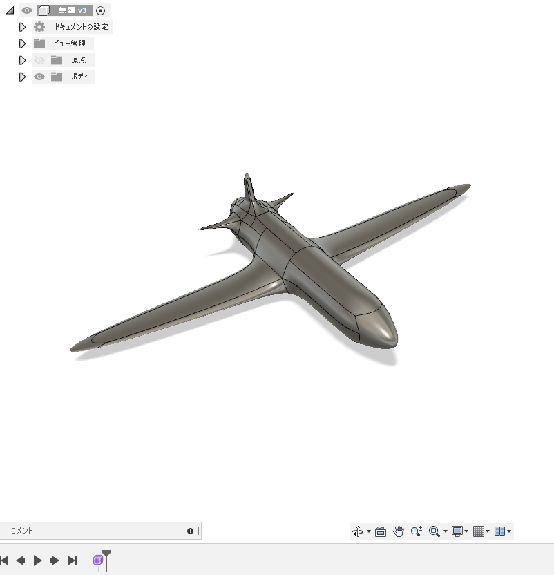
Task: Expand the Grid and Snaps dropdown arrow
Action: pyautogui.click(x=488, y=531)
